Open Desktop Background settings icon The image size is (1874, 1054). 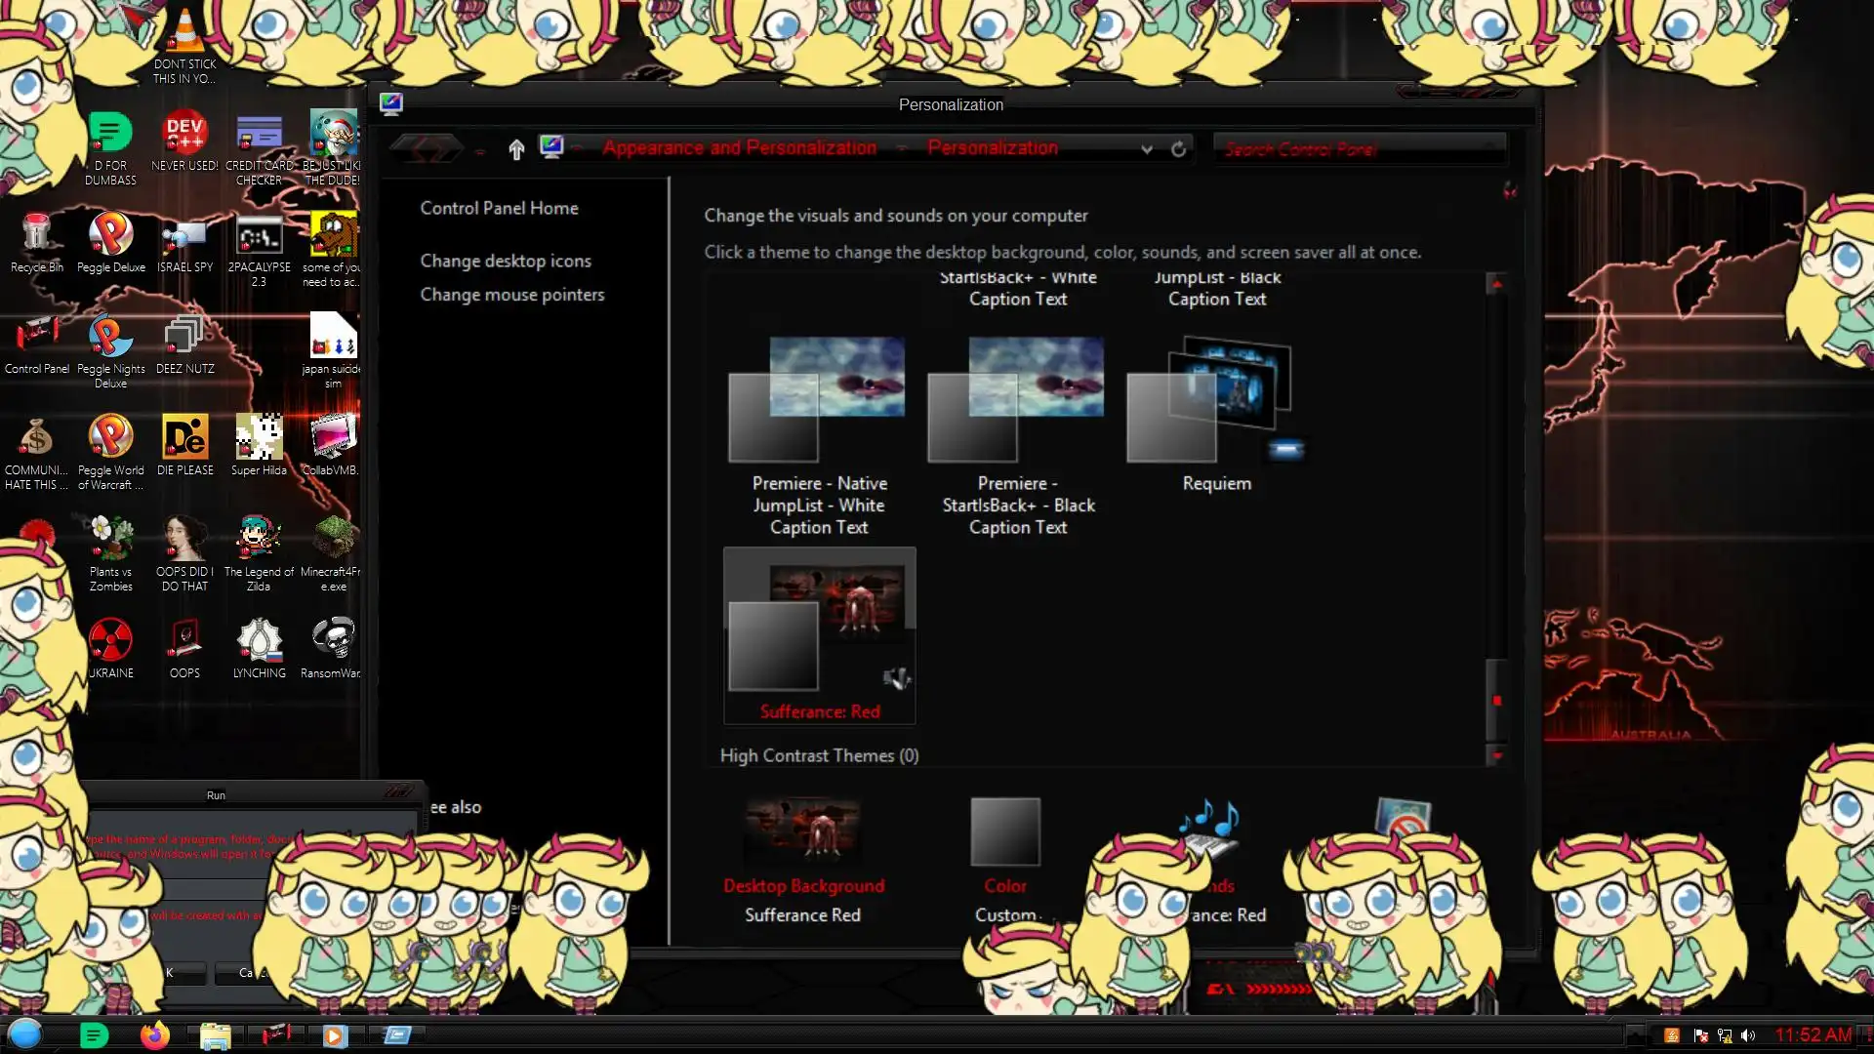pos(803,830)
